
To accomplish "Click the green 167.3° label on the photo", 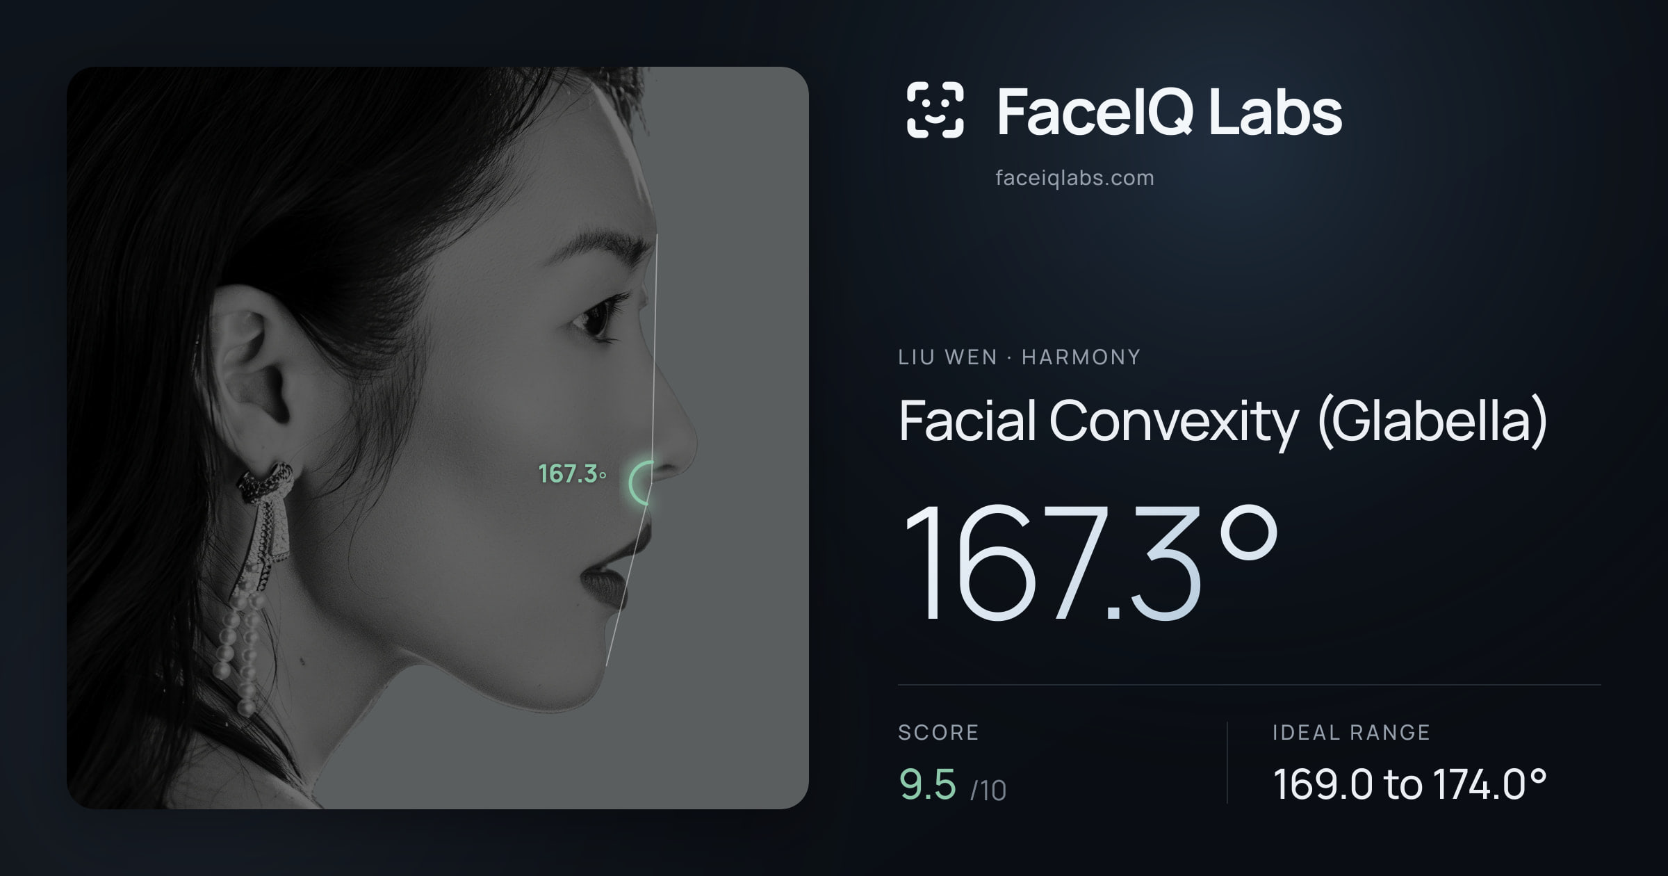I will click(573, 474).
